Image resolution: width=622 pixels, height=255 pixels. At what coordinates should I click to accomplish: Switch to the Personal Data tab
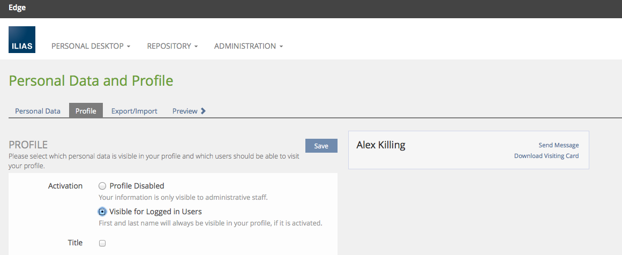point(38,111)
